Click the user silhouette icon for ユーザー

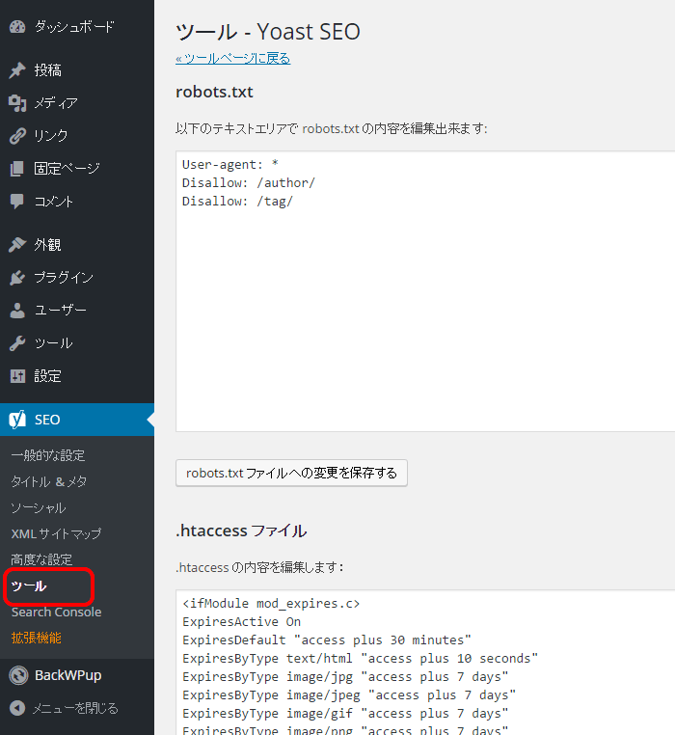tap(17, 311)
